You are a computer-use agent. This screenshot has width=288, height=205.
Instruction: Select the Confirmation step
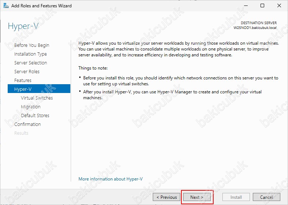pos(27,124)
